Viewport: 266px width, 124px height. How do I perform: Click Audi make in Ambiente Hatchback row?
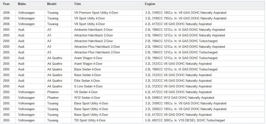[30, 30]
